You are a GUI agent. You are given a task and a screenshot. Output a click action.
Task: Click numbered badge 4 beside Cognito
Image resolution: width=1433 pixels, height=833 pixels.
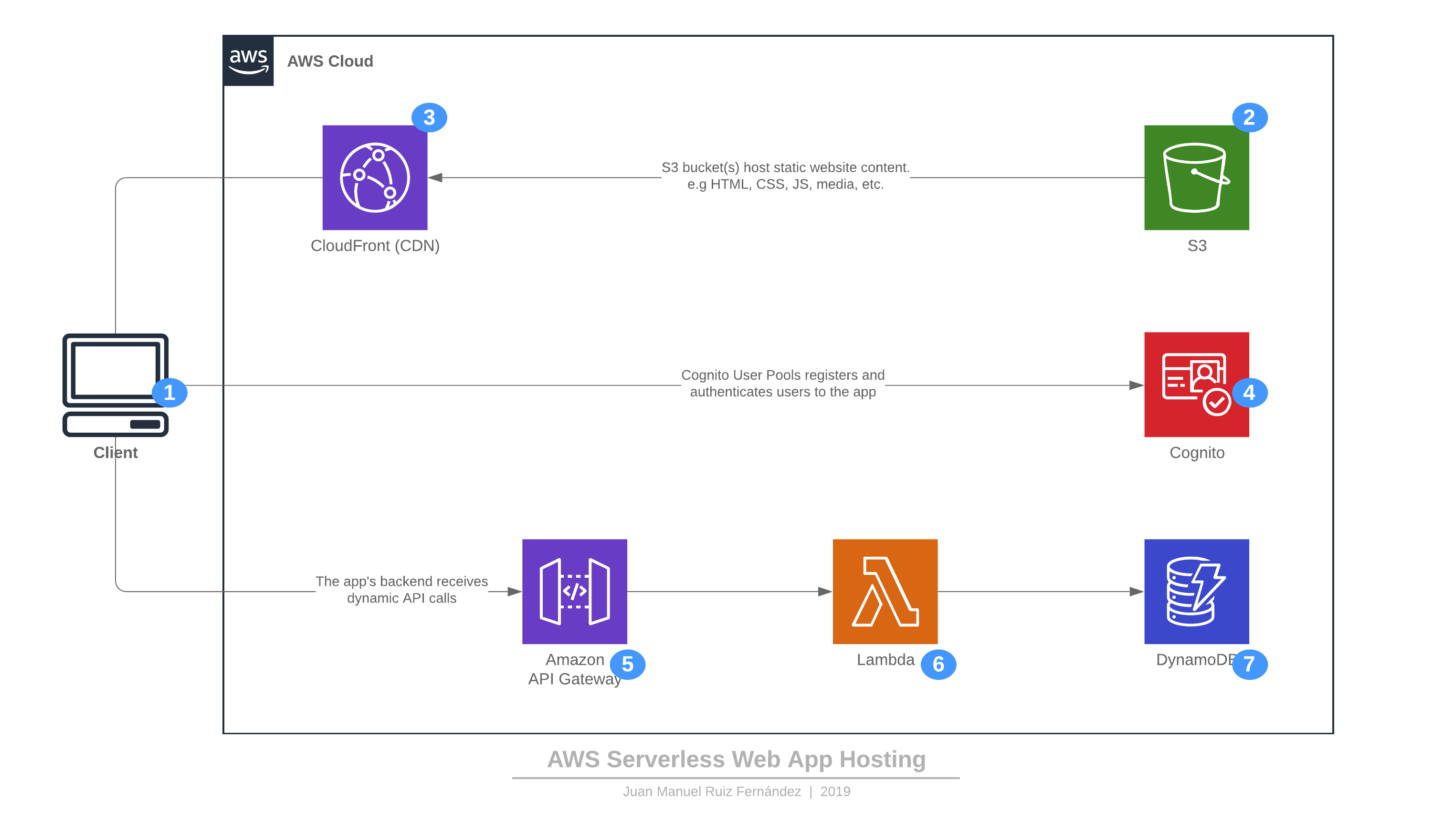point(1249,393)
